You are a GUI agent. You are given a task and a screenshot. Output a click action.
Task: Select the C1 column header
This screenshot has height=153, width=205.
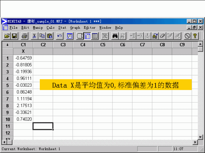(23, 45)
